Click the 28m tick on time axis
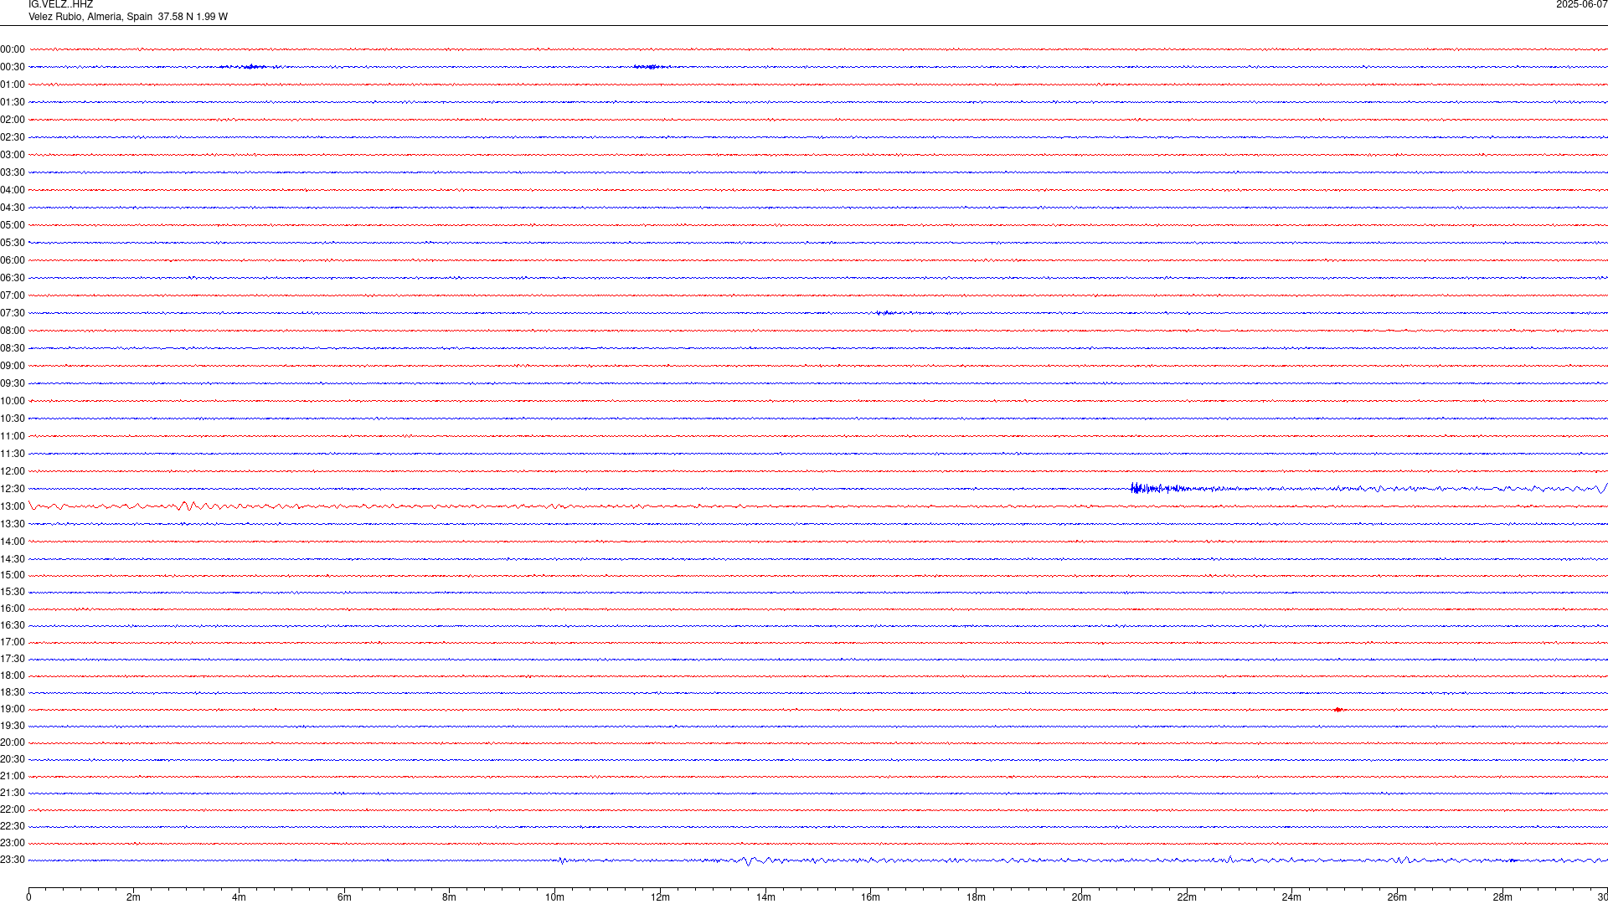1608x904 pixels. click(x=1502, y=897)
